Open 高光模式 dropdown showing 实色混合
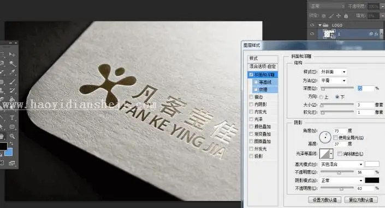Viewport: 385px width, 208px height. 341,164
